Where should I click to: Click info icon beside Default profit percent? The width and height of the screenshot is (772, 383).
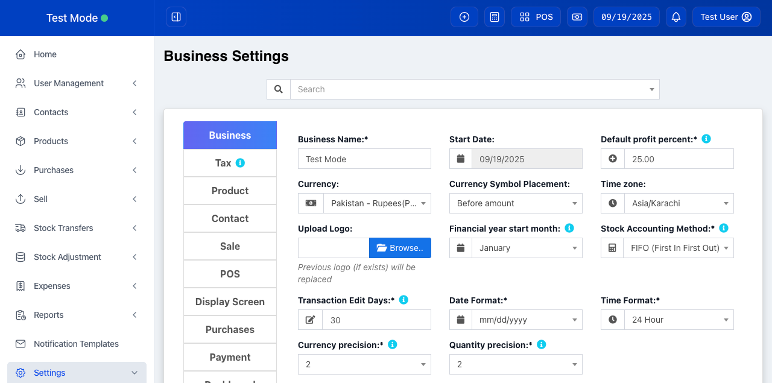pyautogui.click(x=706, y=139)
